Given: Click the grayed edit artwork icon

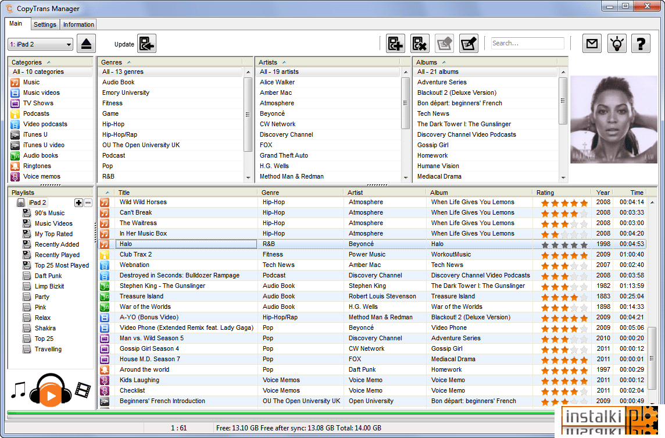Looking at the screenshot, I should (444, 44).
